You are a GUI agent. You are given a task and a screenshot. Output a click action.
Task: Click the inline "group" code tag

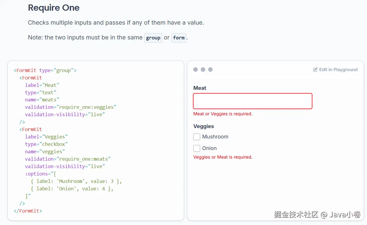coord(153,38)
